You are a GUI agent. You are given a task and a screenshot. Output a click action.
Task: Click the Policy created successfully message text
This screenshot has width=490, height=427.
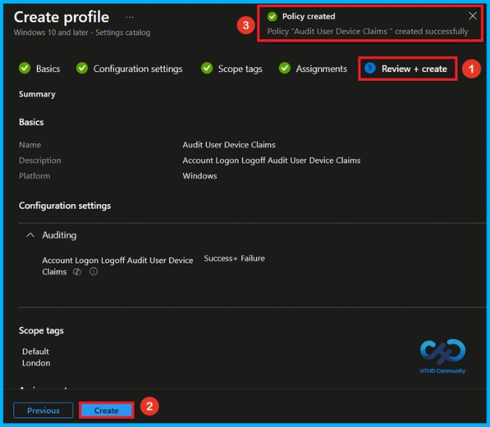pos(368,31)
